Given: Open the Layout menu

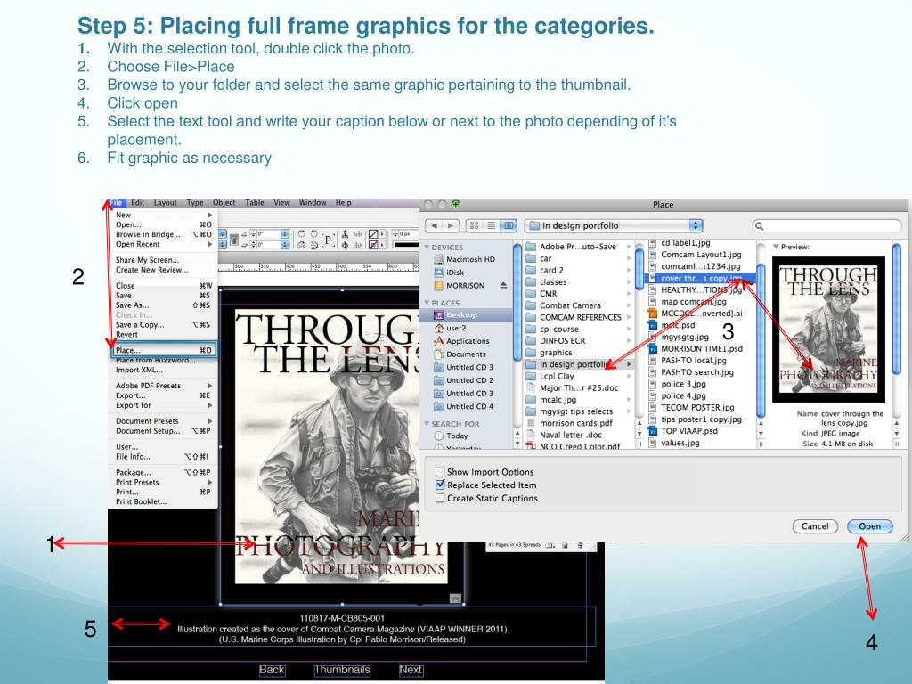Looking at the screenshot, I should point(165,202).
